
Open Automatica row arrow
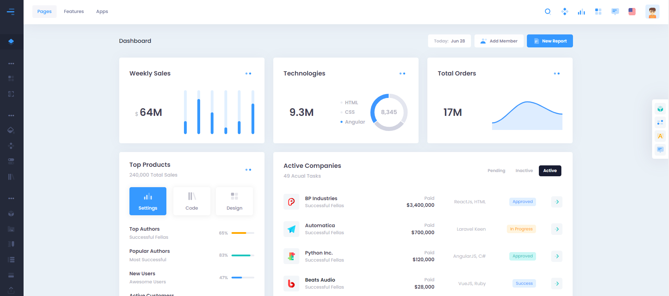557,229
